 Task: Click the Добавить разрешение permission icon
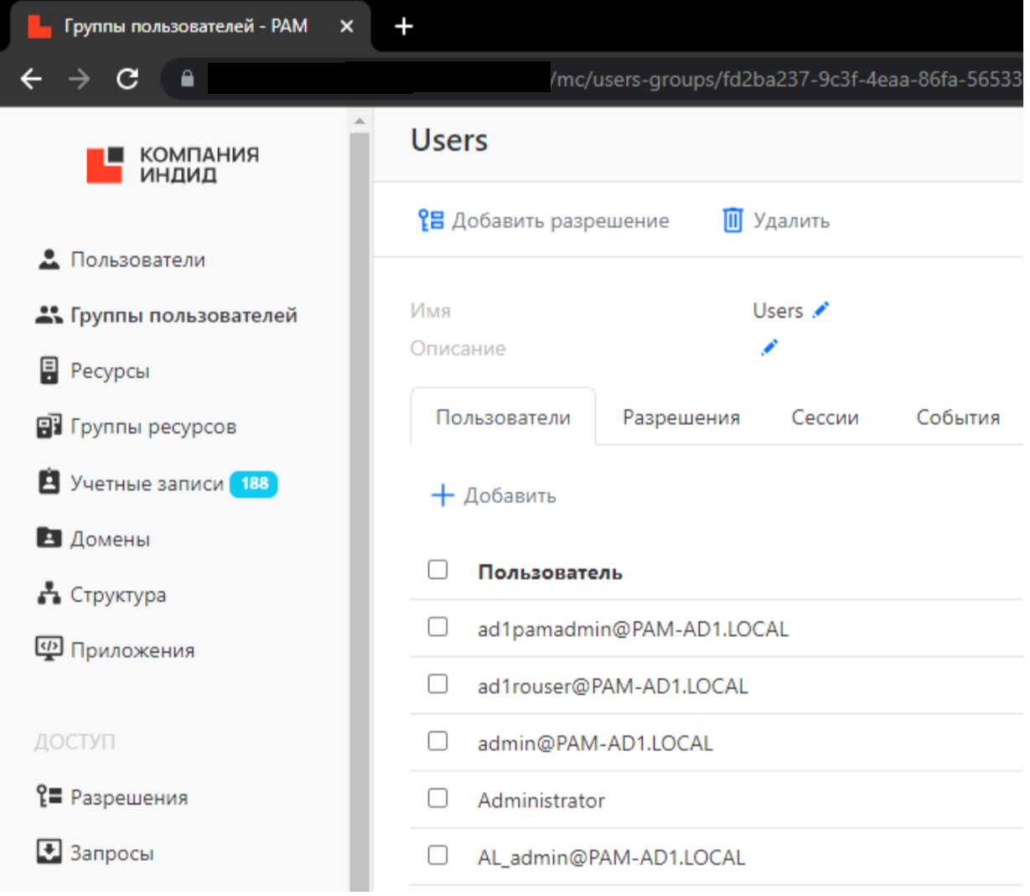coord(431,220)
